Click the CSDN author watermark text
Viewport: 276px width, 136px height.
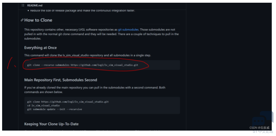(259, 128)
